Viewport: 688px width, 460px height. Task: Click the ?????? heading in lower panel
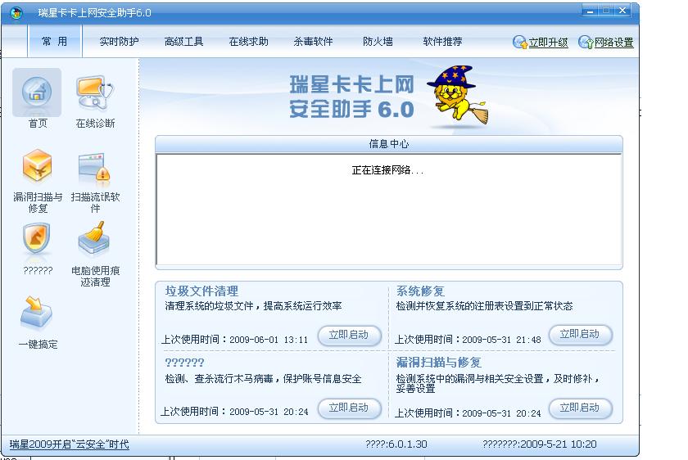pos(184,363)
